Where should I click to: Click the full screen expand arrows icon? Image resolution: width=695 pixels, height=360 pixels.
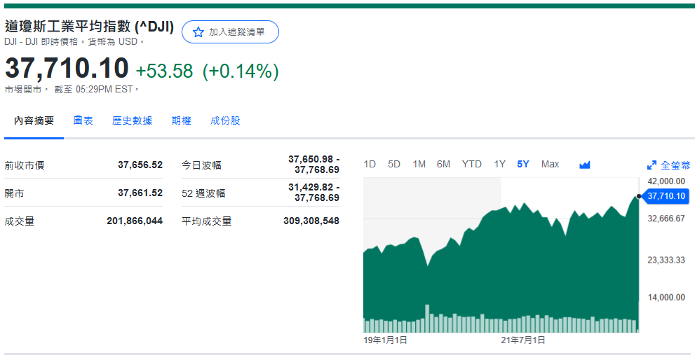[x=652, y=165]
